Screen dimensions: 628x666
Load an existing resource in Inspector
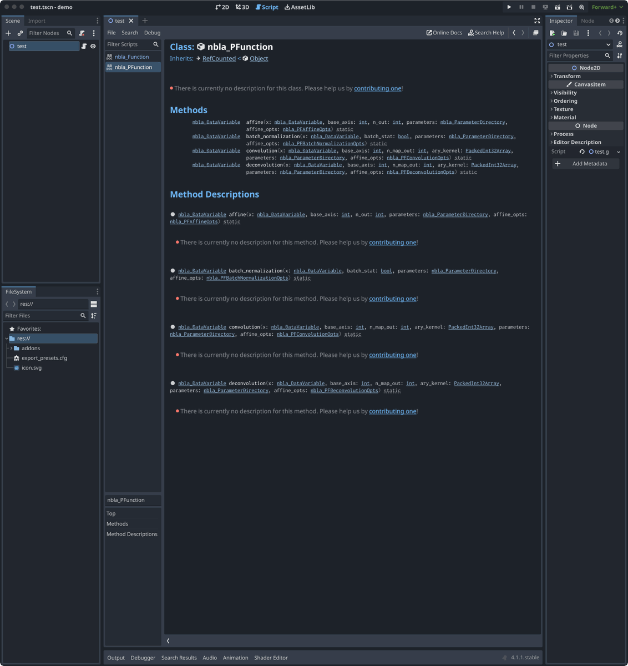pos(564,33)
